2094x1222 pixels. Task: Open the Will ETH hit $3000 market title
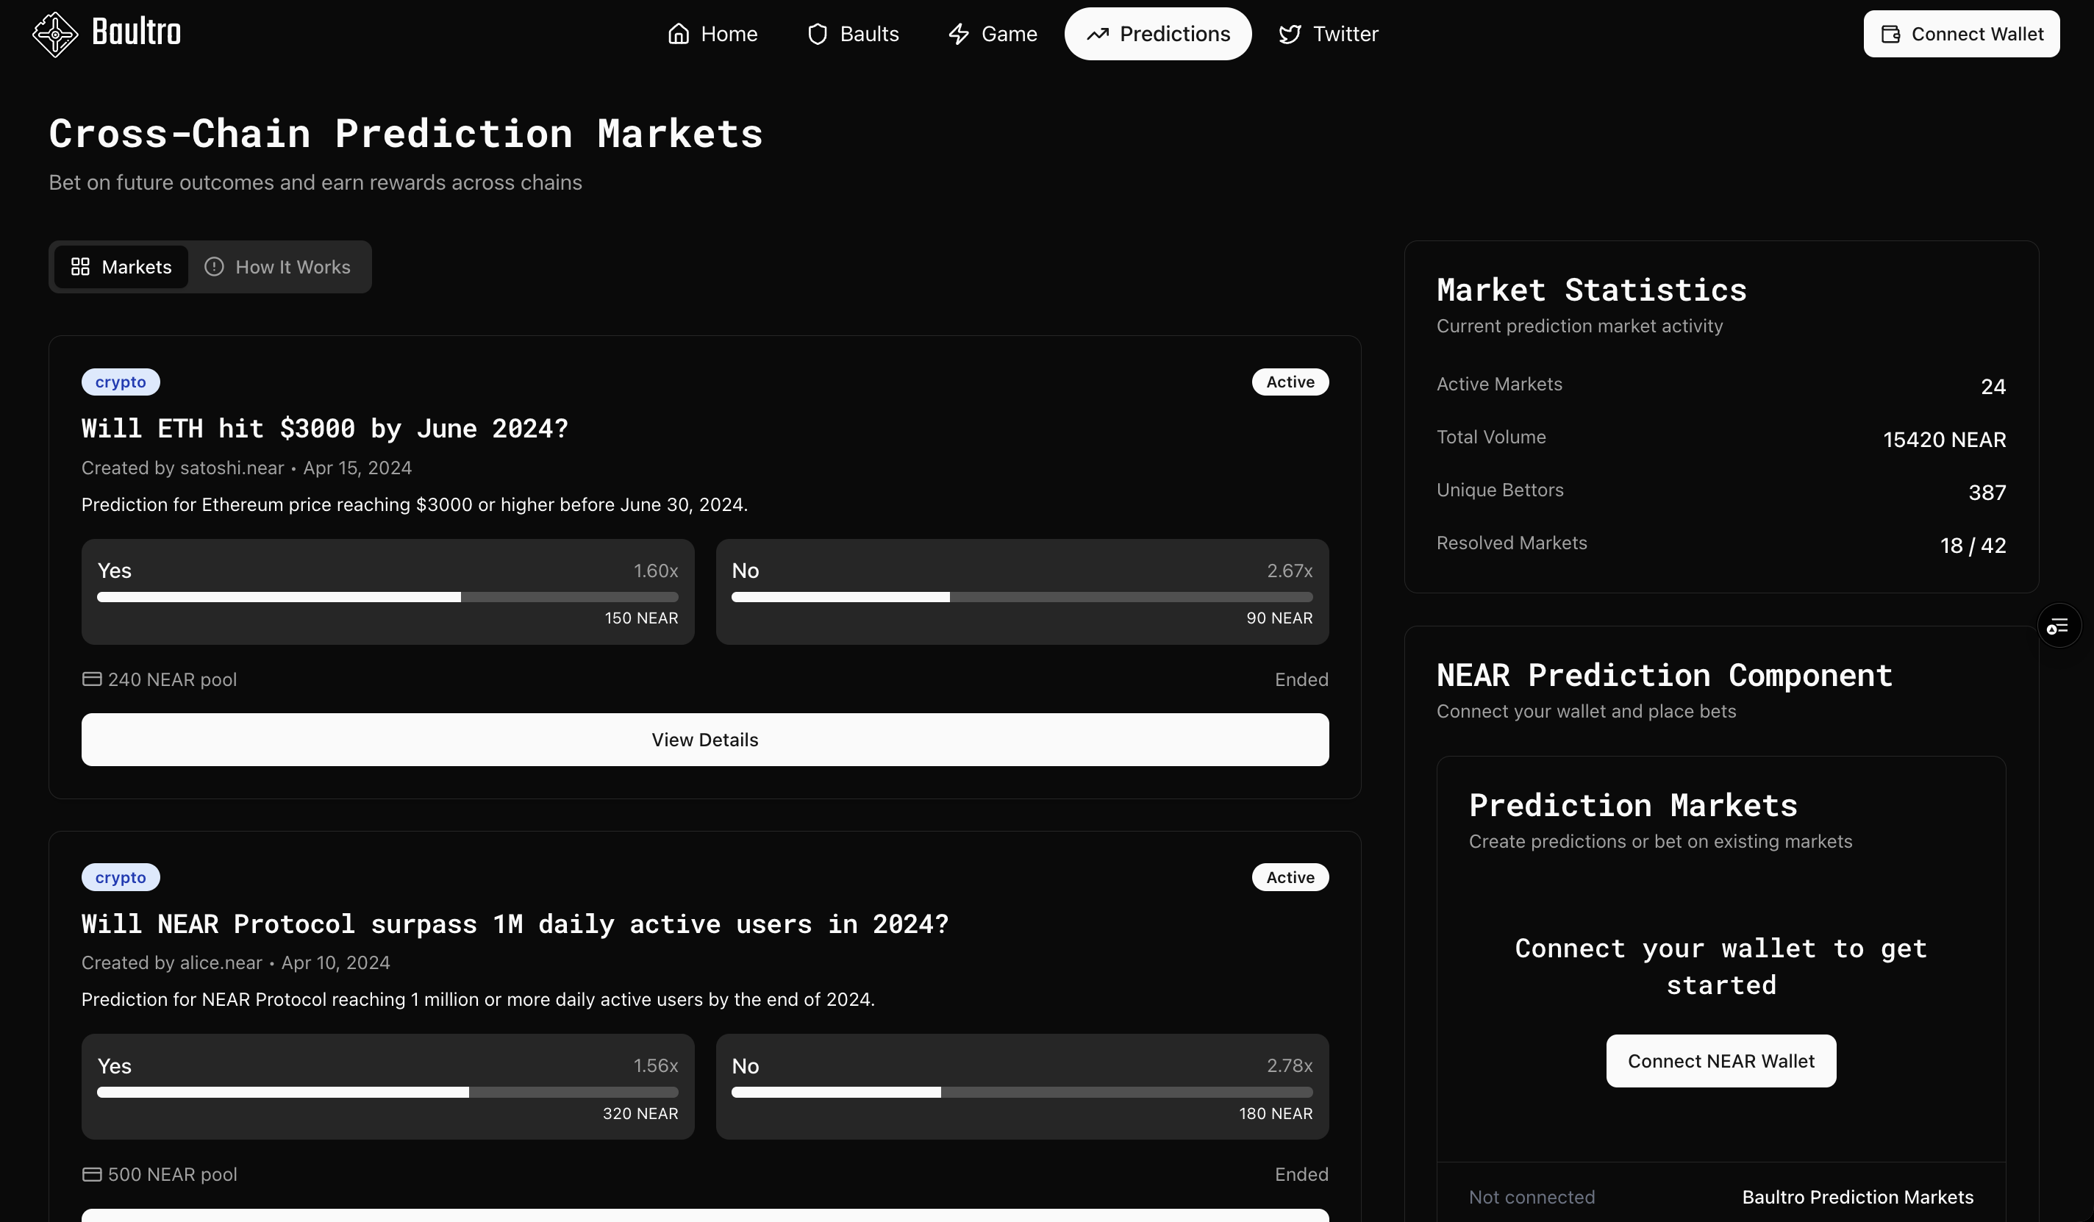click(x=325, y=429)
